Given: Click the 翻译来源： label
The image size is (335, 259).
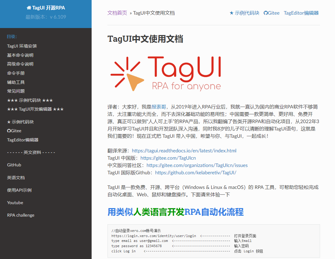Looking at the screenshot, I should [x=118, y=151].
